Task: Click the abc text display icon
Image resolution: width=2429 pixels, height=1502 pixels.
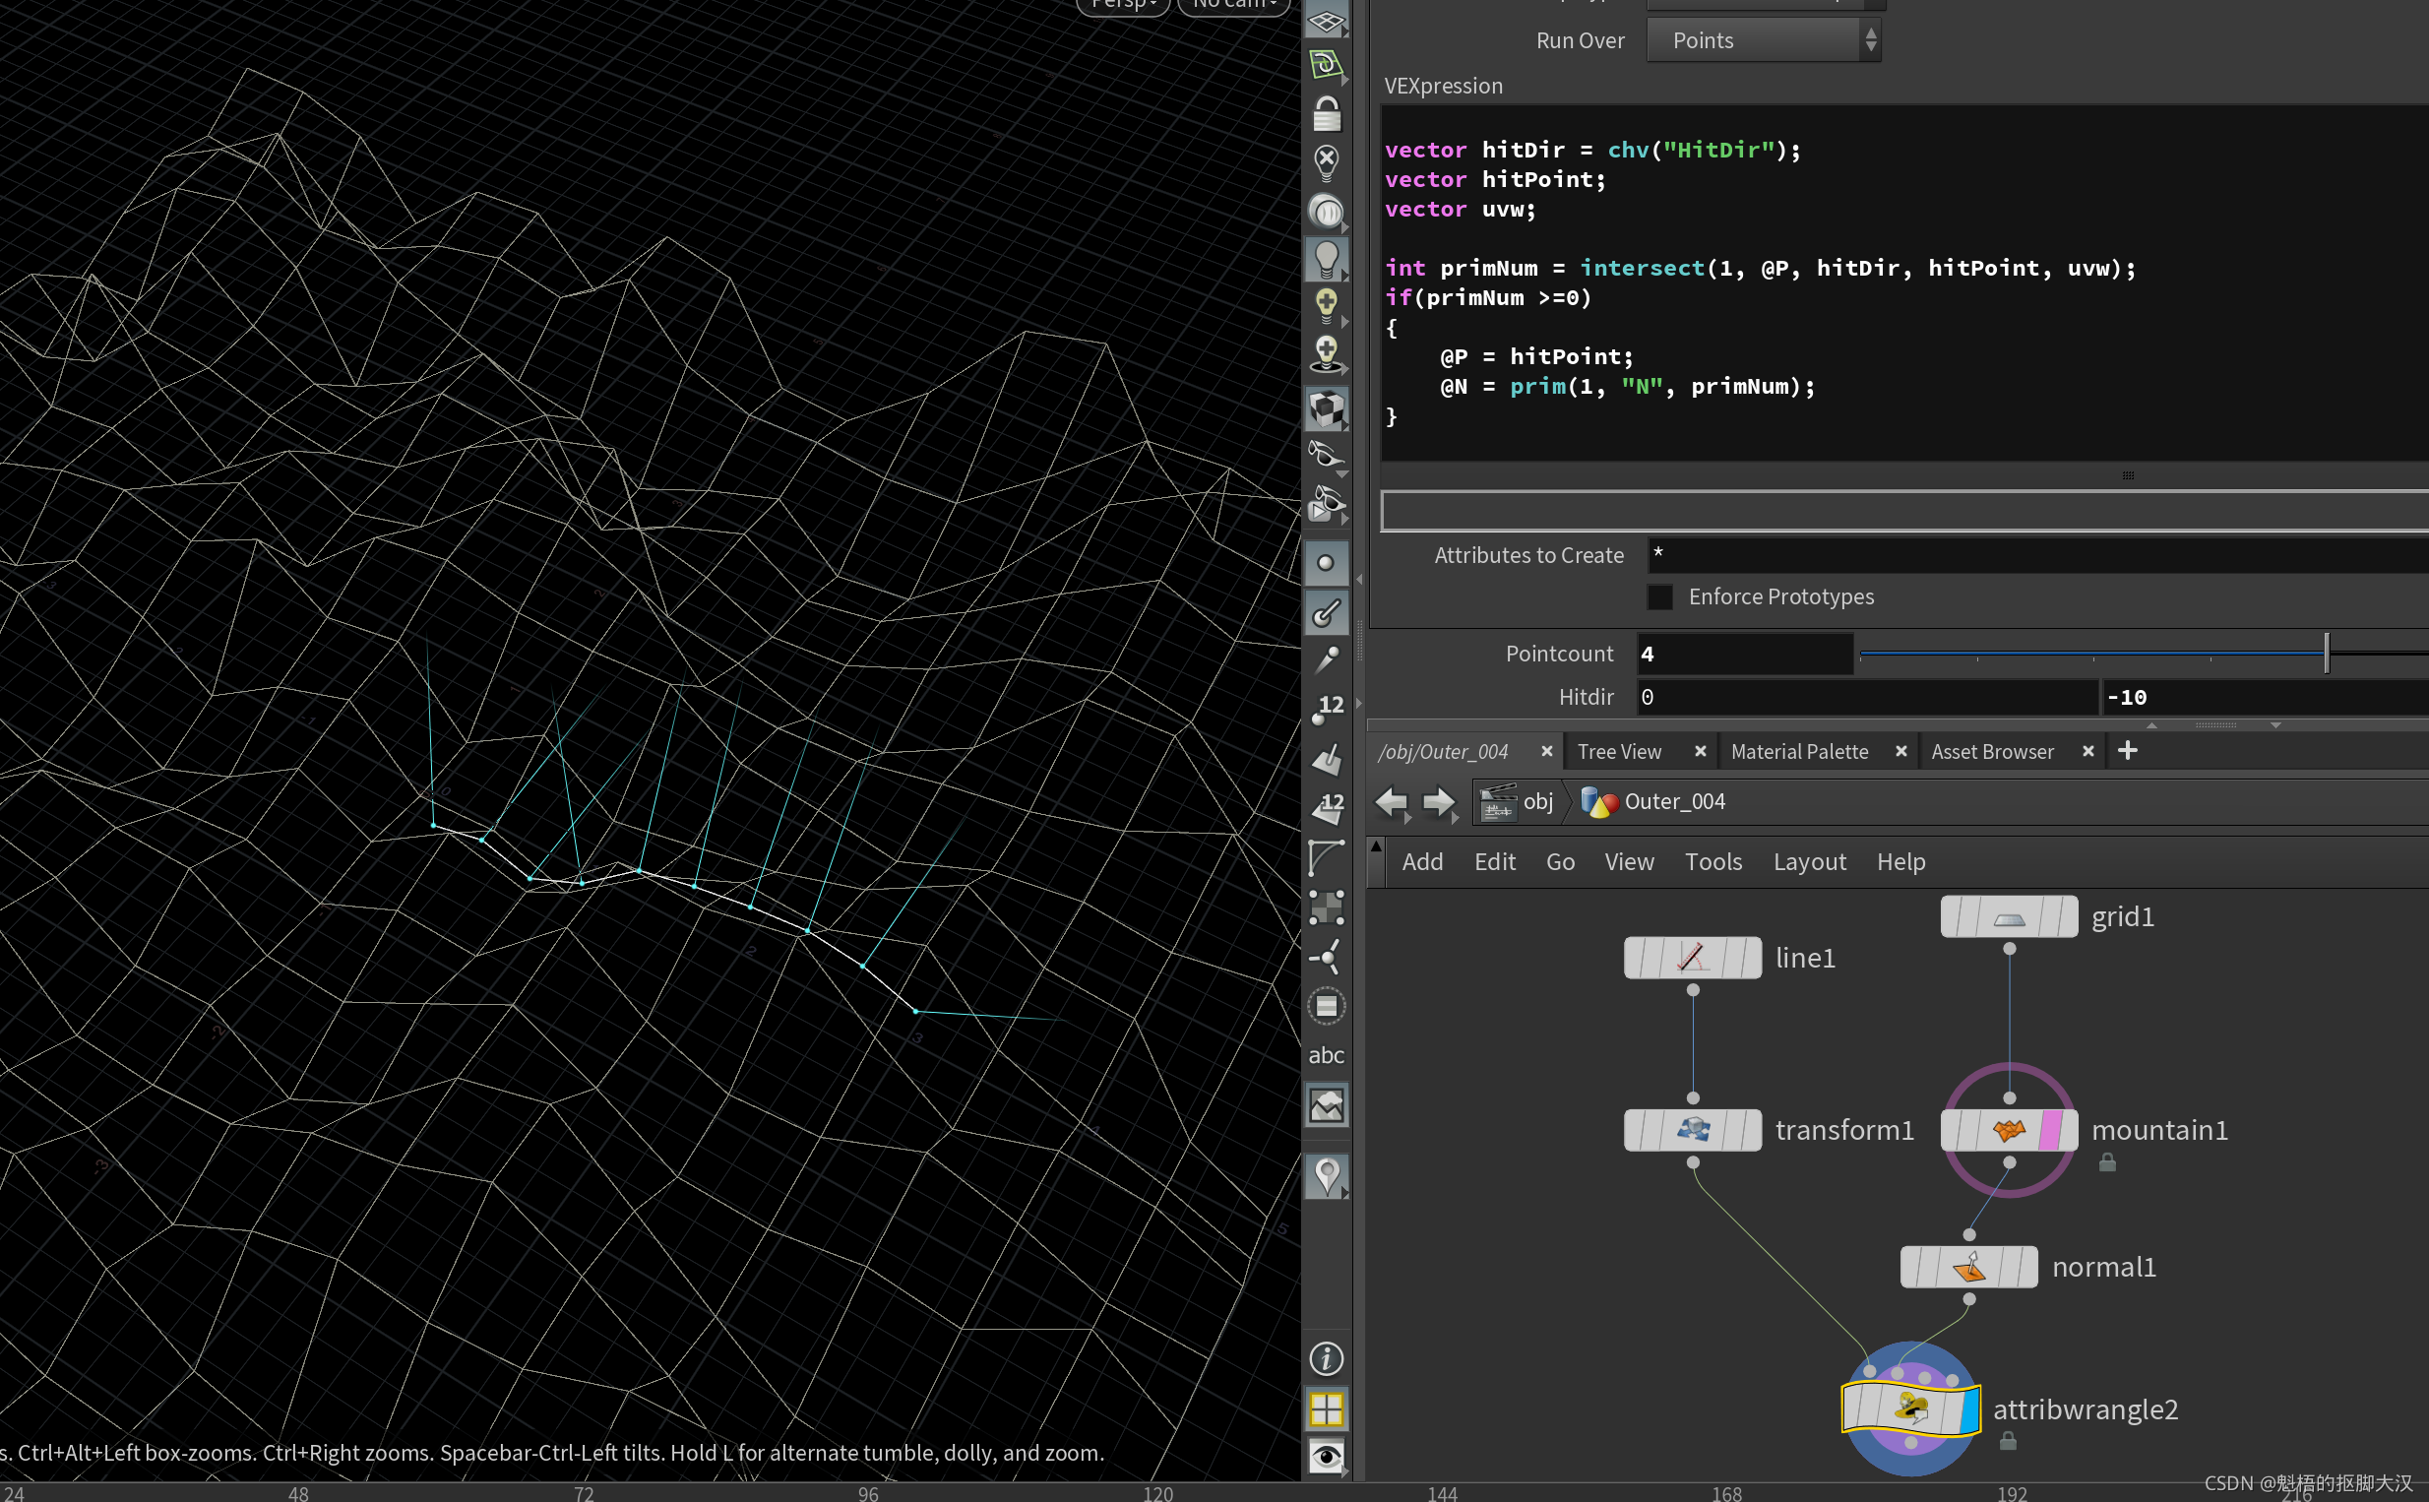Action: [1326, 1055]
